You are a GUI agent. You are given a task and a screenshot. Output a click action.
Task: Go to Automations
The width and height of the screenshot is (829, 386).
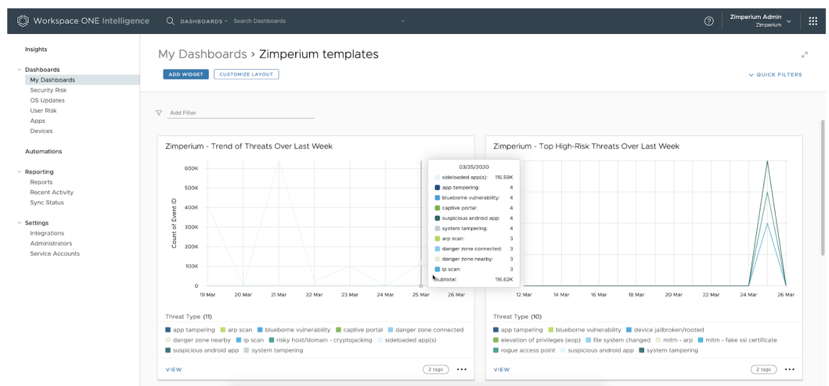pyautogui.click(x=44, y=151)
